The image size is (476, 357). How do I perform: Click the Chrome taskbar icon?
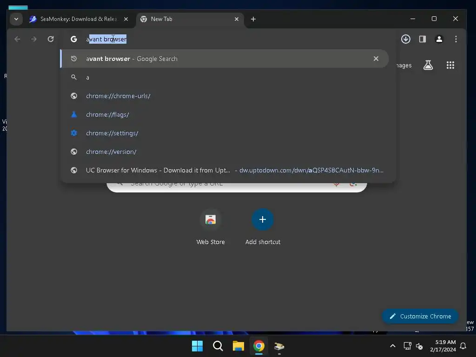pos(258,346)
